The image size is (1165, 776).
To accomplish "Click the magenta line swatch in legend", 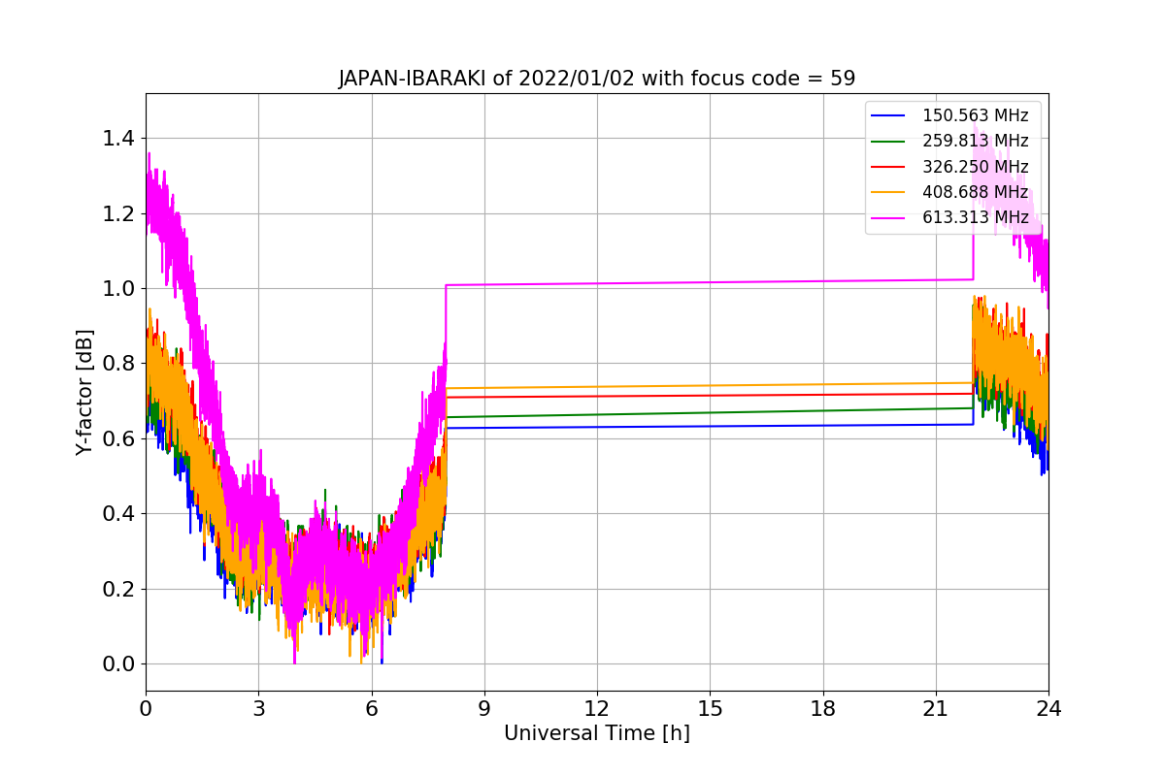I will (888, 217).
